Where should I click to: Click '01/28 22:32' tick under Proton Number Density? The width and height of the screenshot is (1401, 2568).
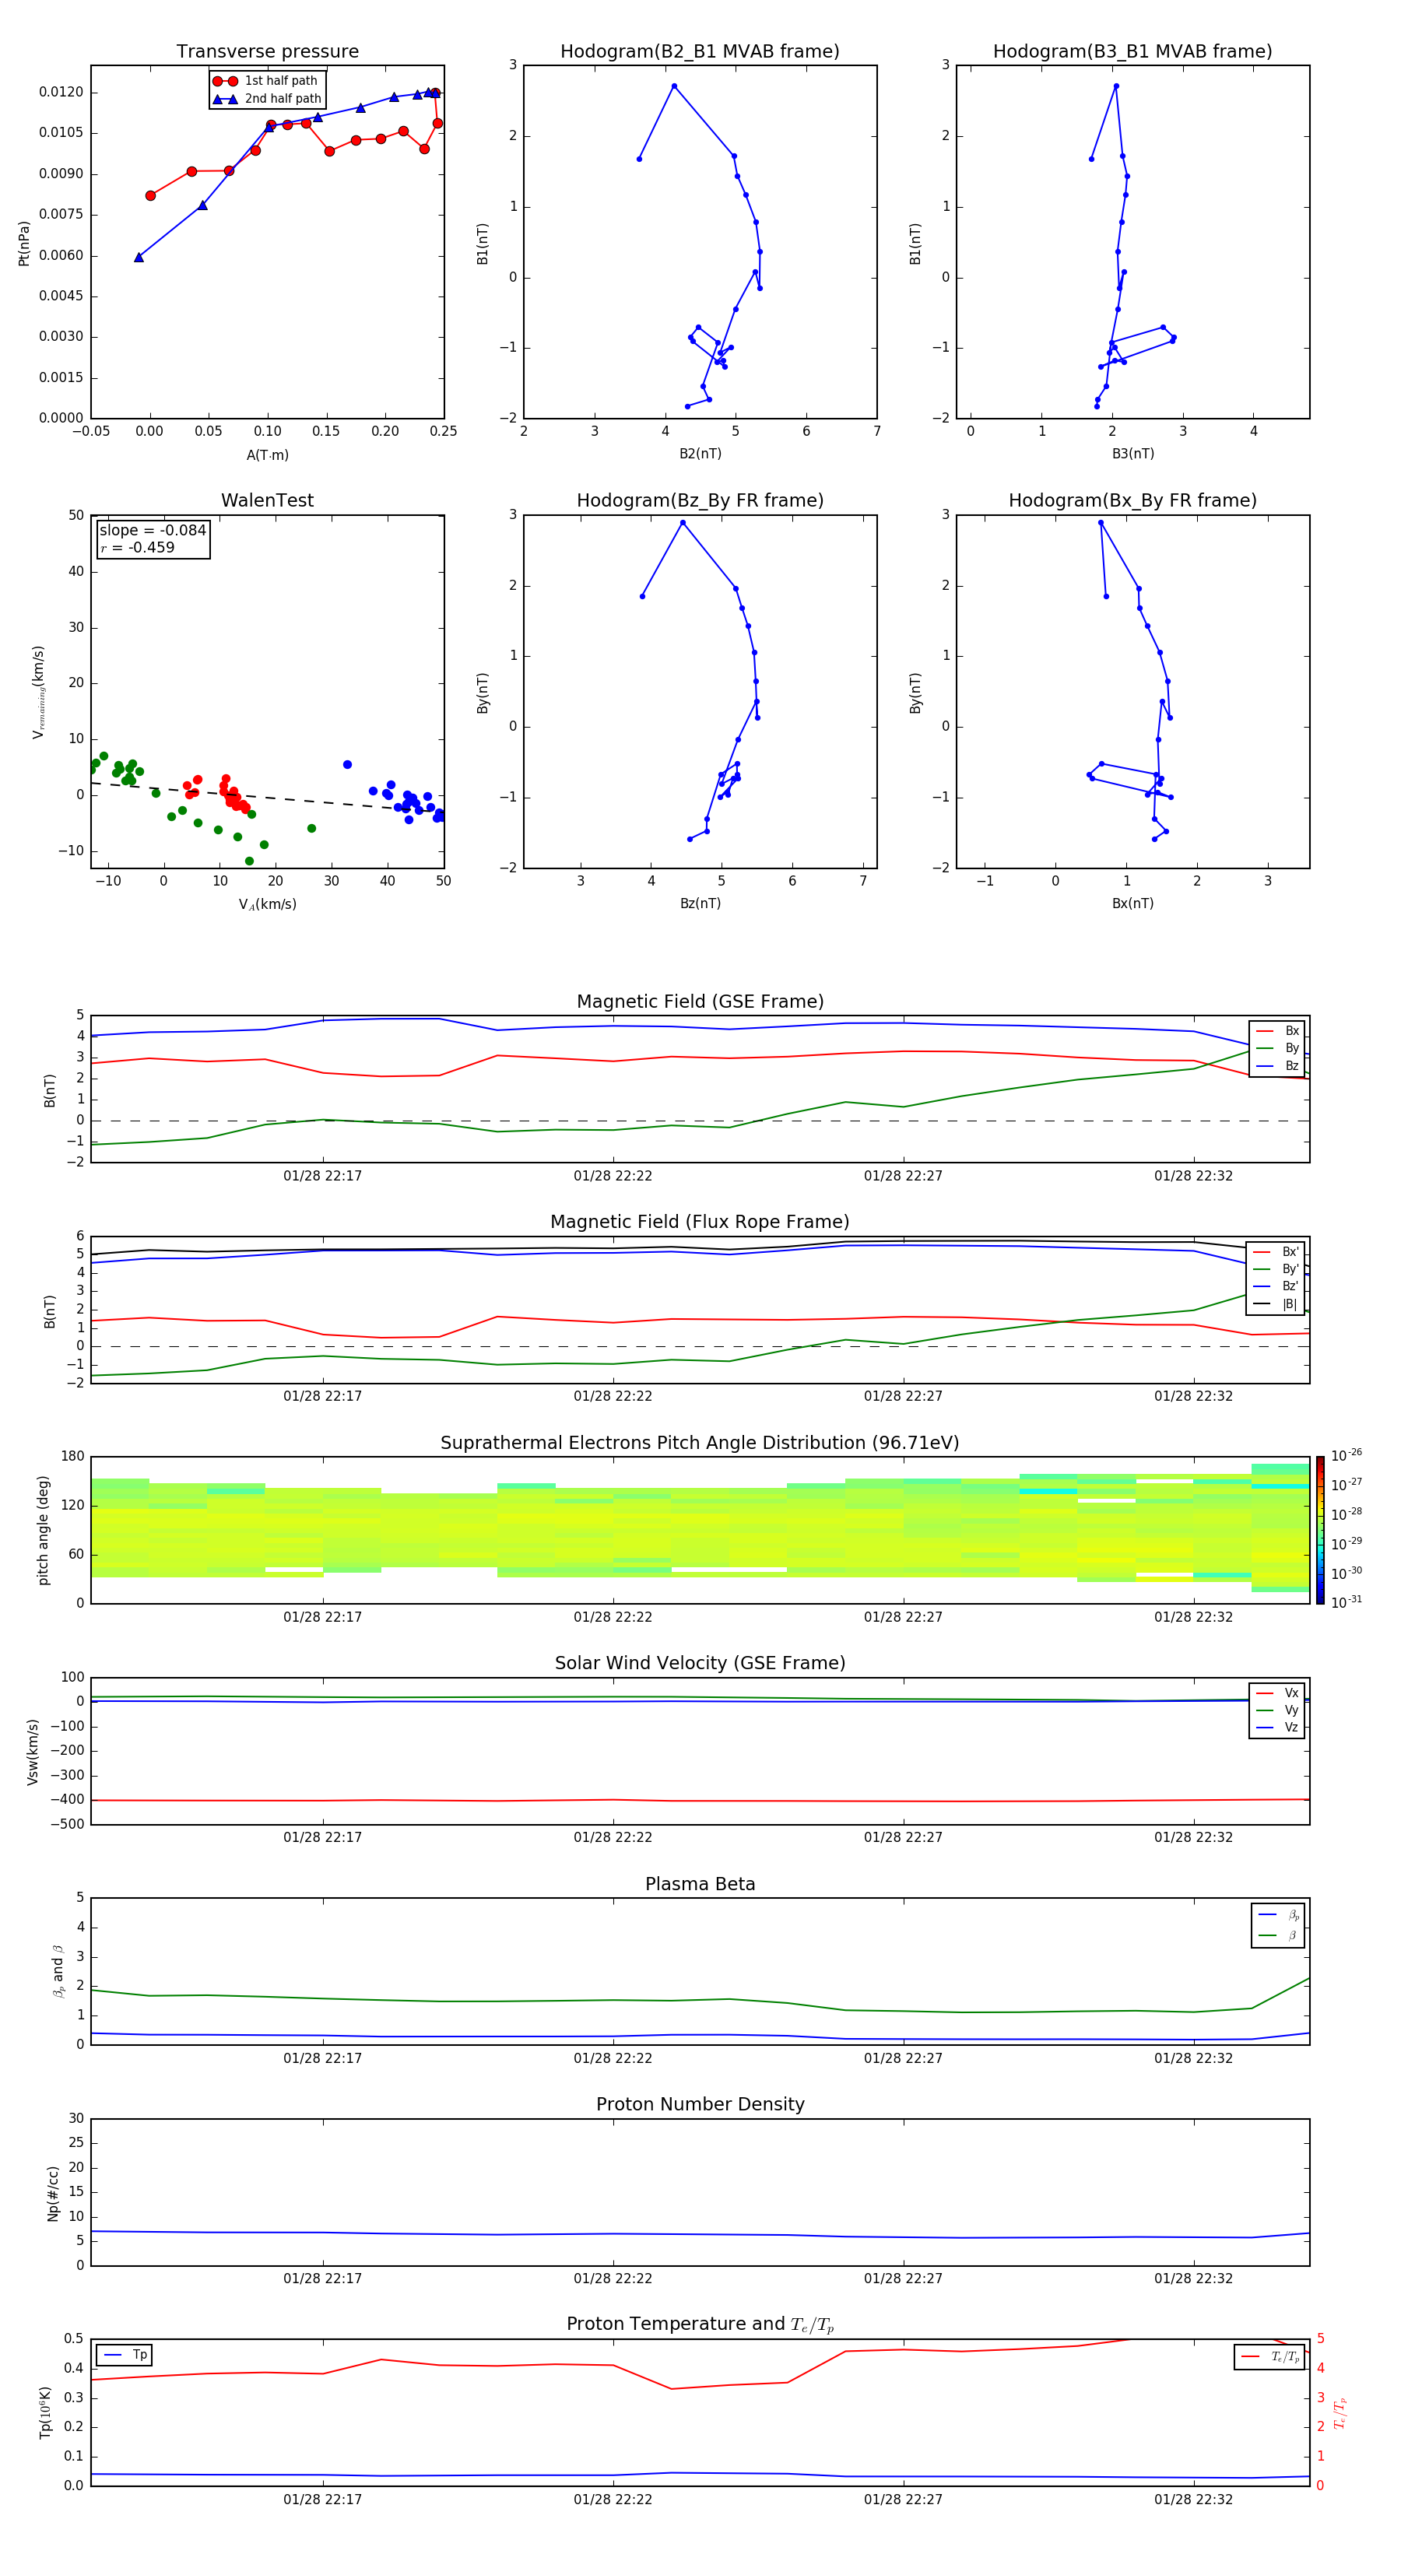(1194, 2279)
